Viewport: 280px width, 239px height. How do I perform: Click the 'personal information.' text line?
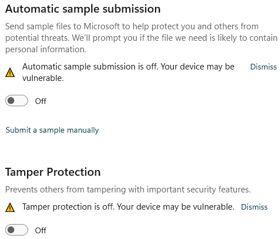coord(46,49)
